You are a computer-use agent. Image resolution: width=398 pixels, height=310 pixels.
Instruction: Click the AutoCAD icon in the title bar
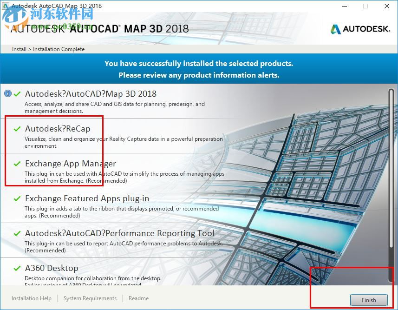pos(5,6)
